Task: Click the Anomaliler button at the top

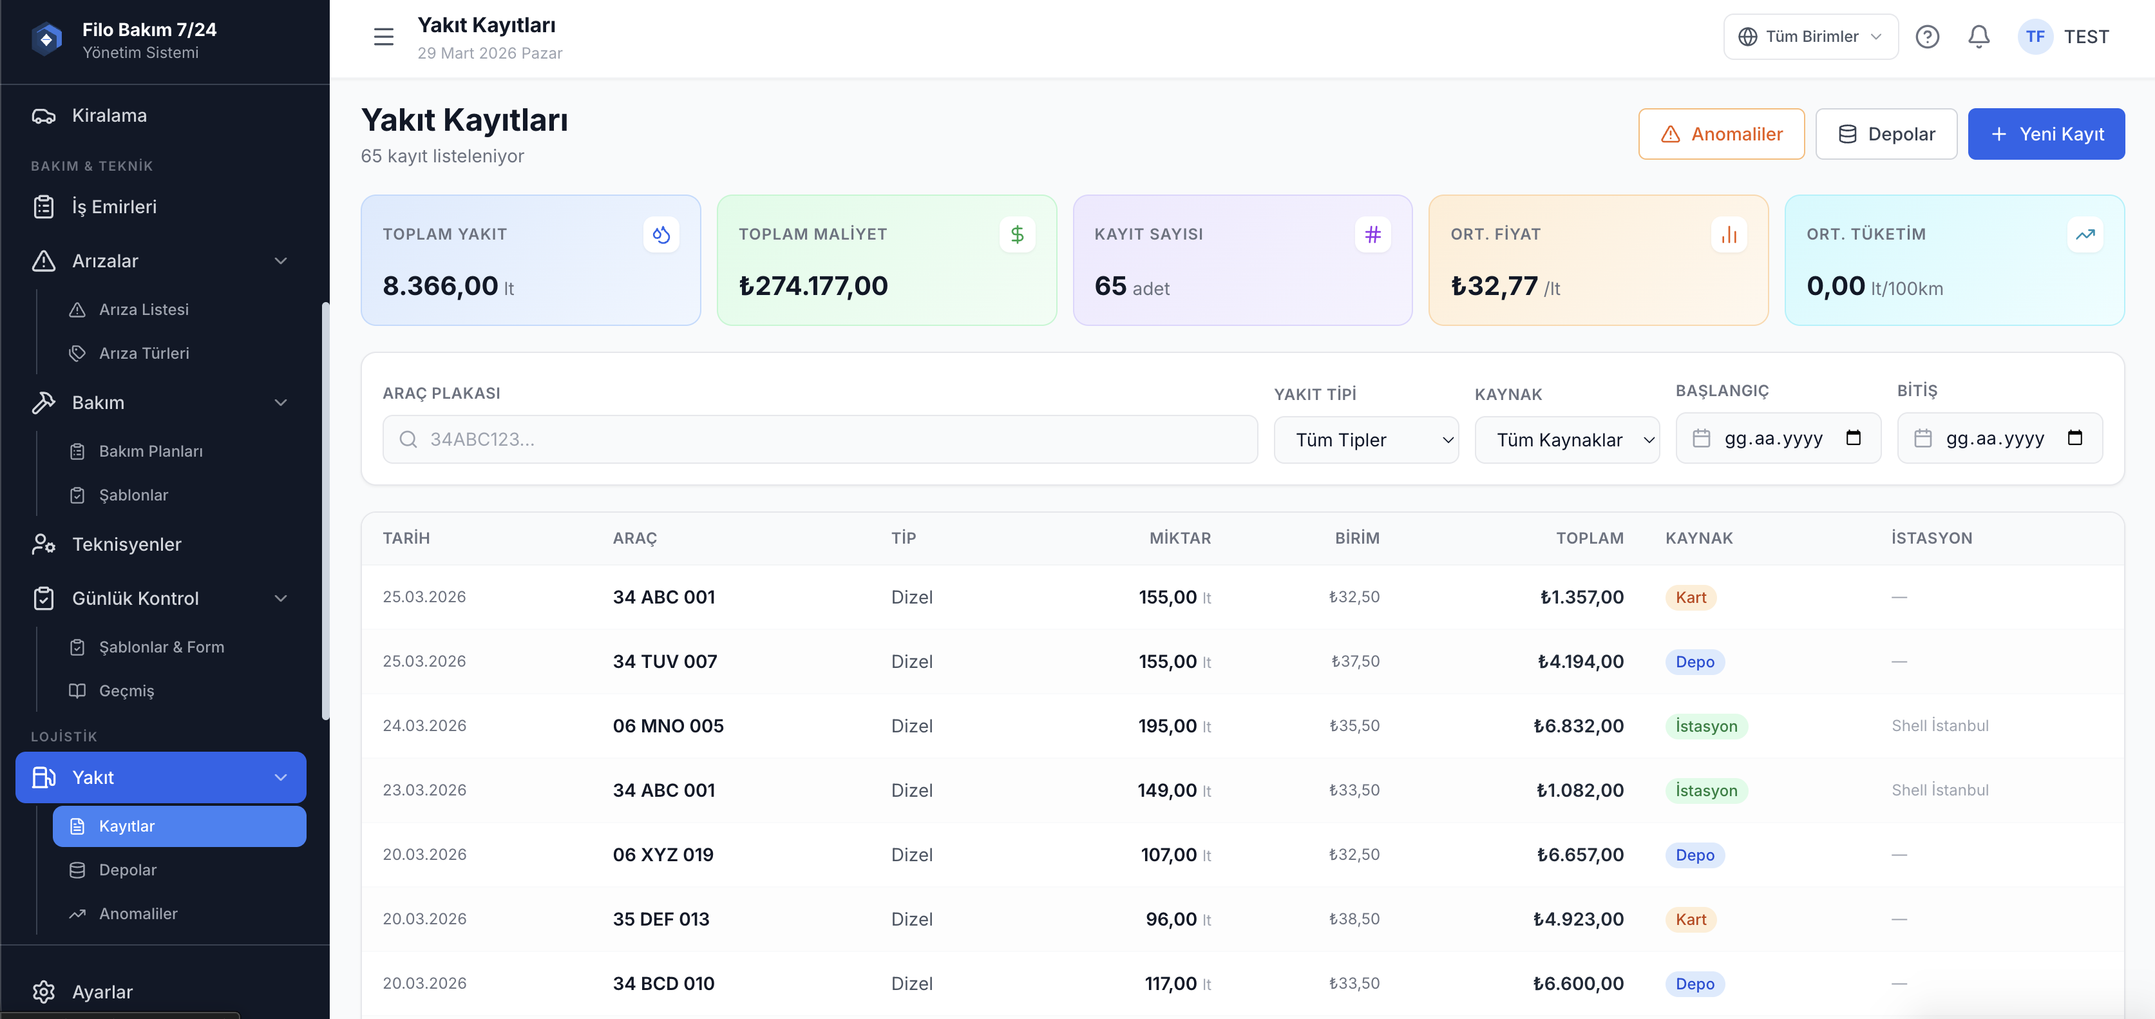Action: tap(1721, 134)
